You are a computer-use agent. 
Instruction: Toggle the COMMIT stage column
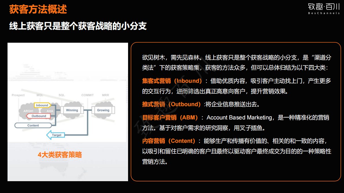[87, 95]
